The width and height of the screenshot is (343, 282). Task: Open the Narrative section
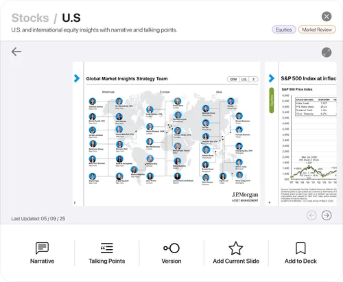pos(42,253)
